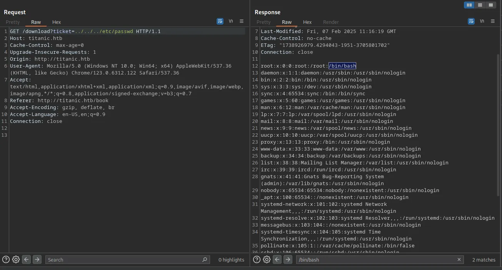The width and height of the screenshot is (502, 270).
Task: Switch Response view to Pretty tab
Action: 264,22
